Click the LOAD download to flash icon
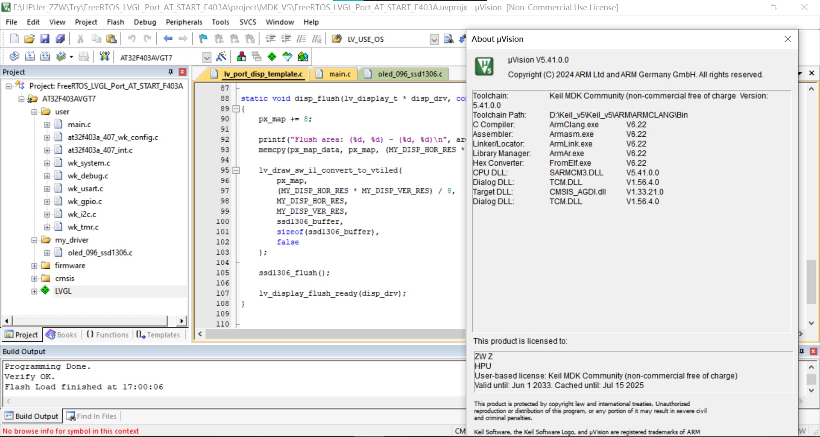 click(105, 56)
